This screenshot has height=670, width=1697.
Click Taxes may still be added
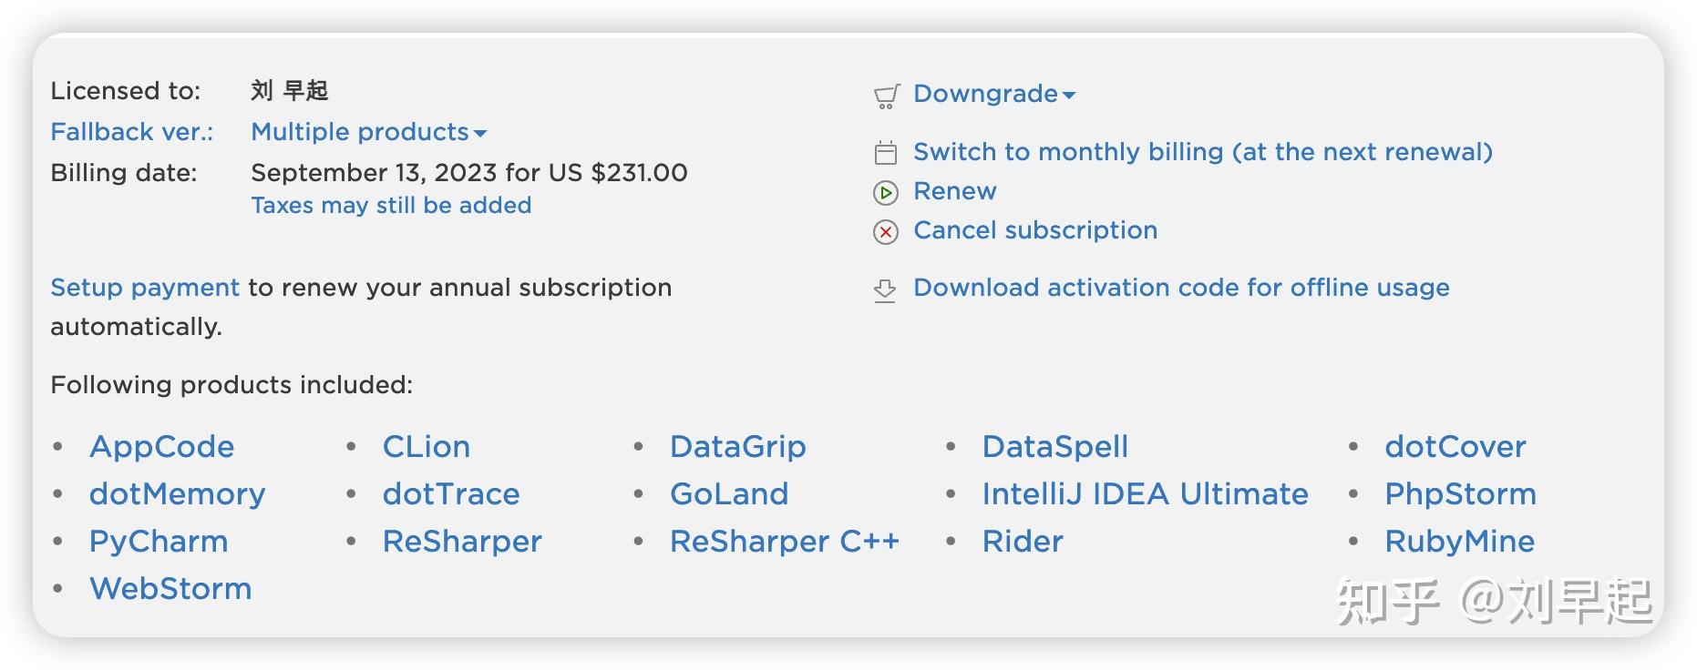[x=391, y=206]
